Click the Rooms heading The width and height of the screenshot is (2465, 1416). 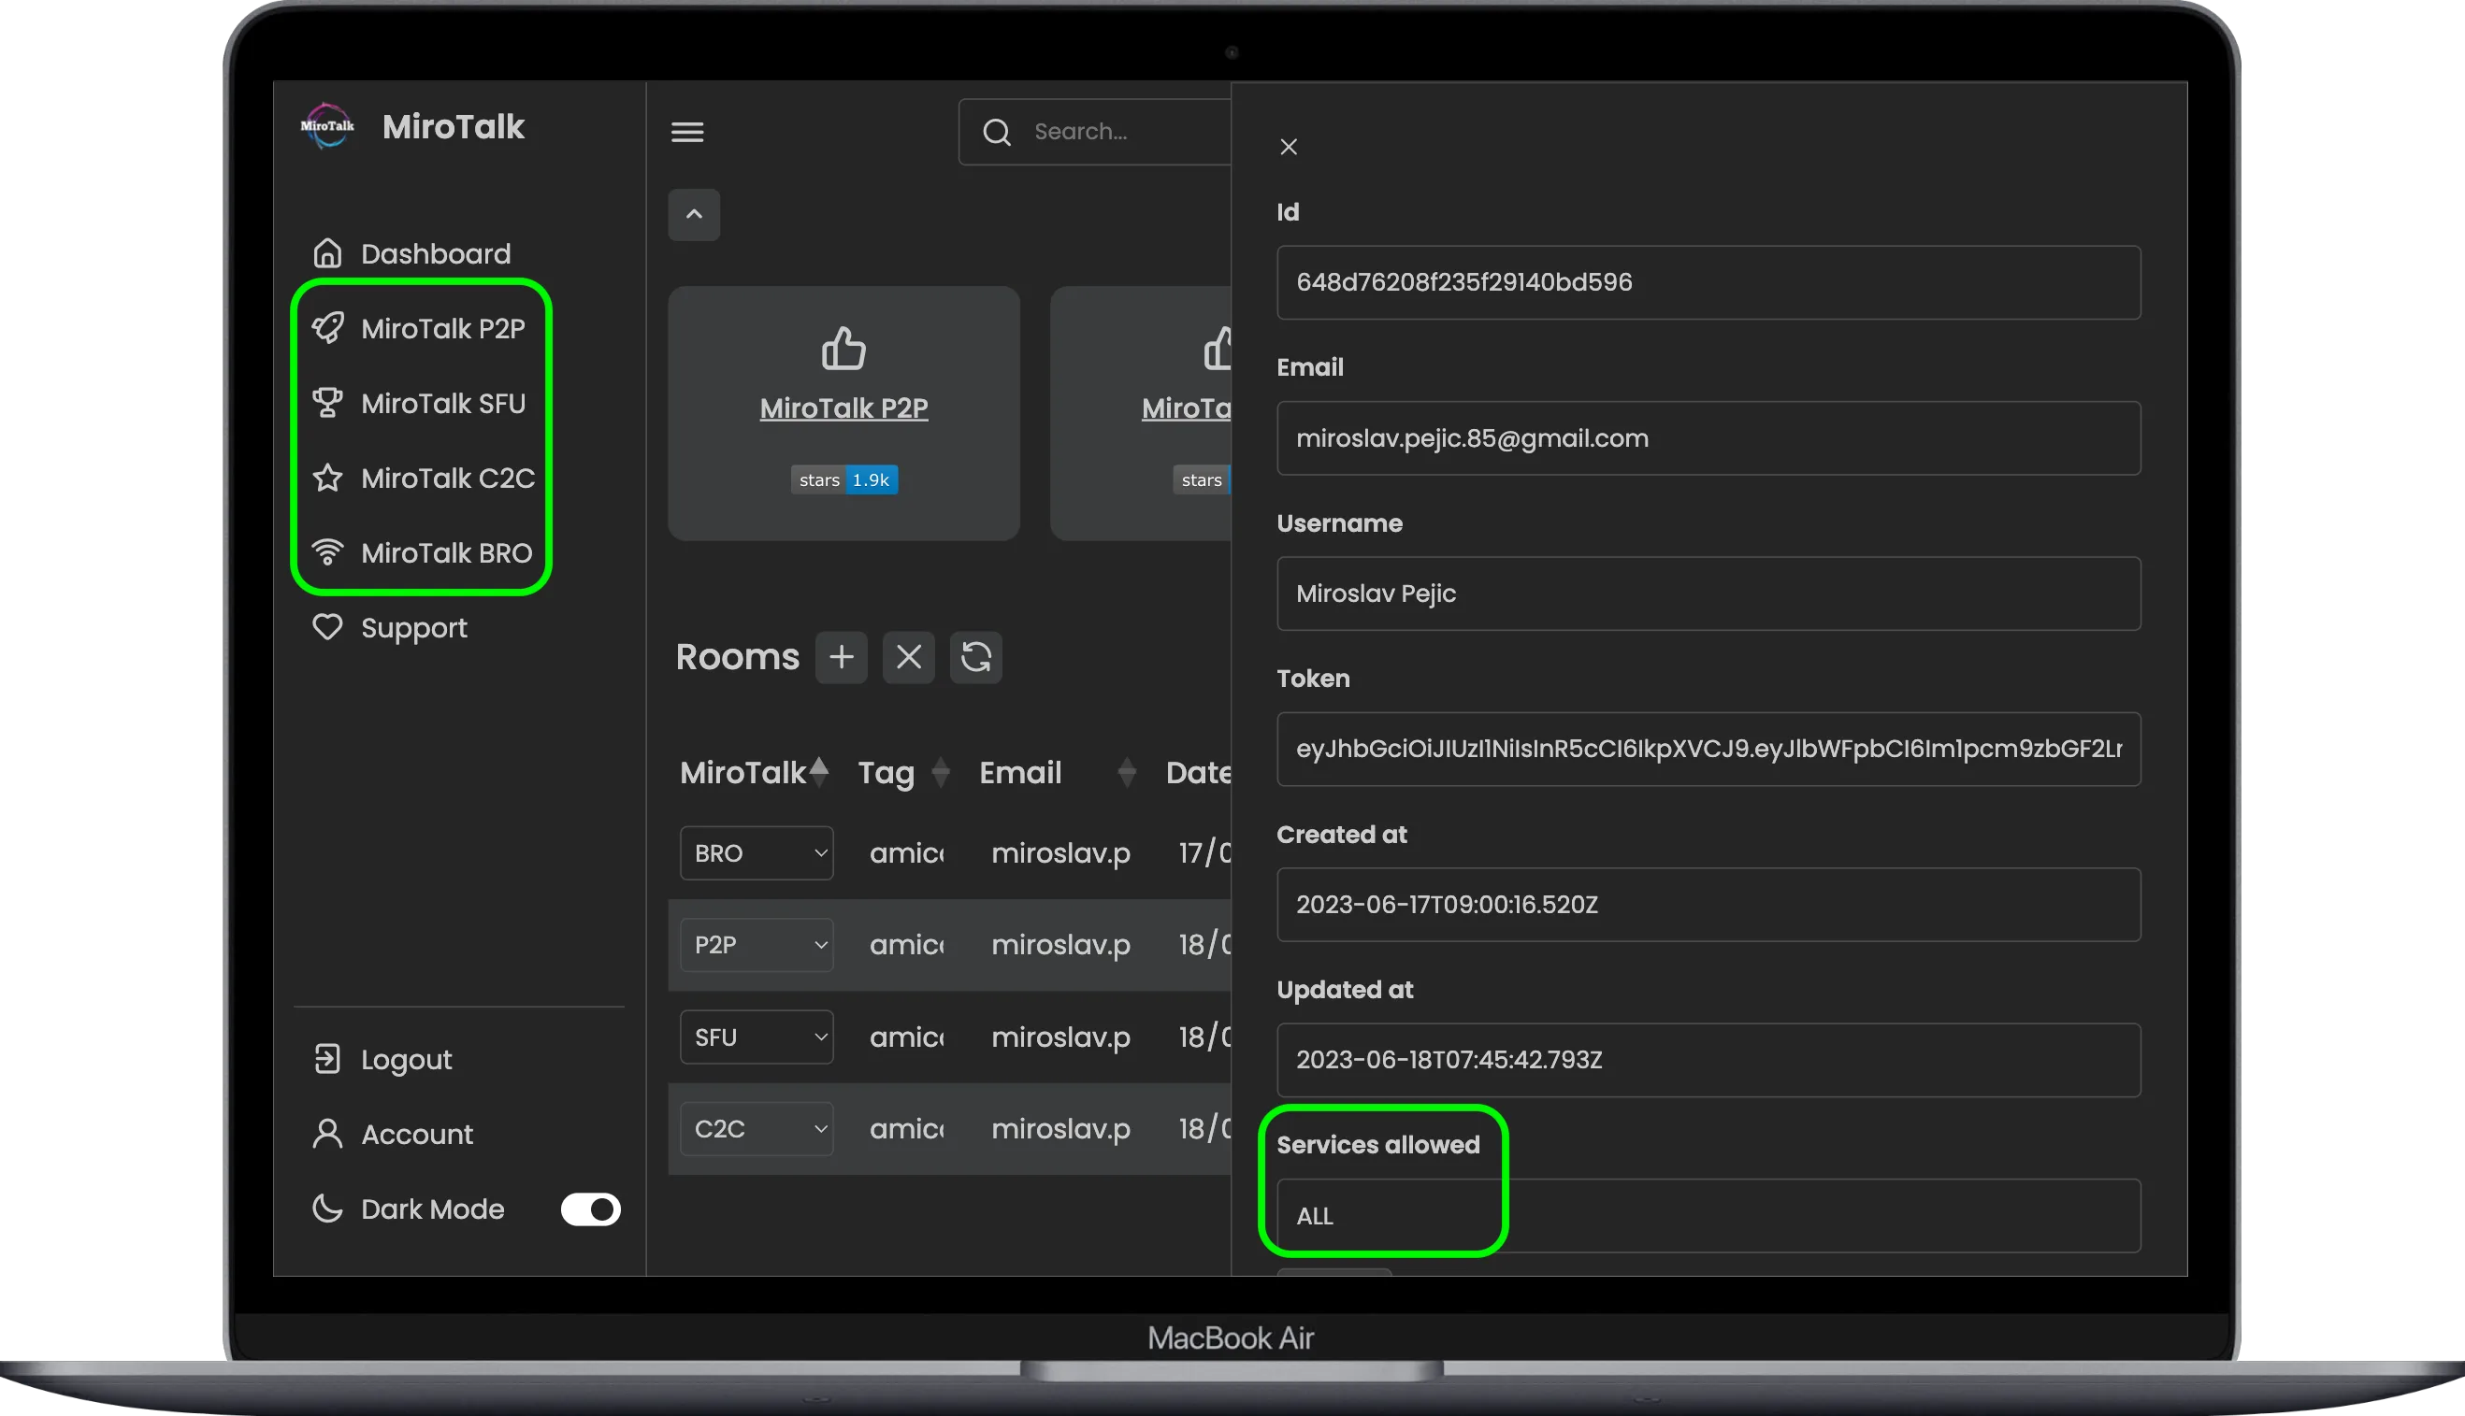[738, 657]
